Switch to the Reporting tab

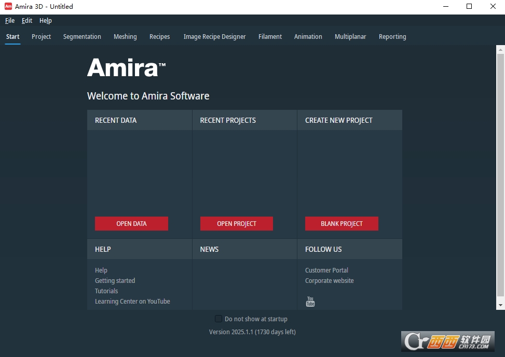[392, 37]
